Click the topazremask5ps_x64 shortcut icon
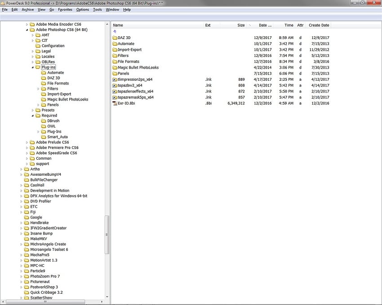 click(115, 97)
